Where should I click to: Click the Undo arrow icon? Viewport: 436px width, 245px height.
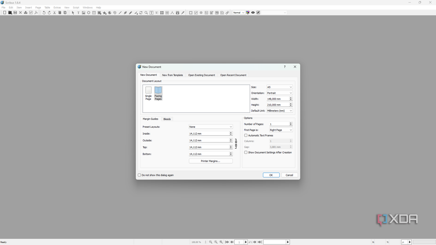(x=44, y=13)
